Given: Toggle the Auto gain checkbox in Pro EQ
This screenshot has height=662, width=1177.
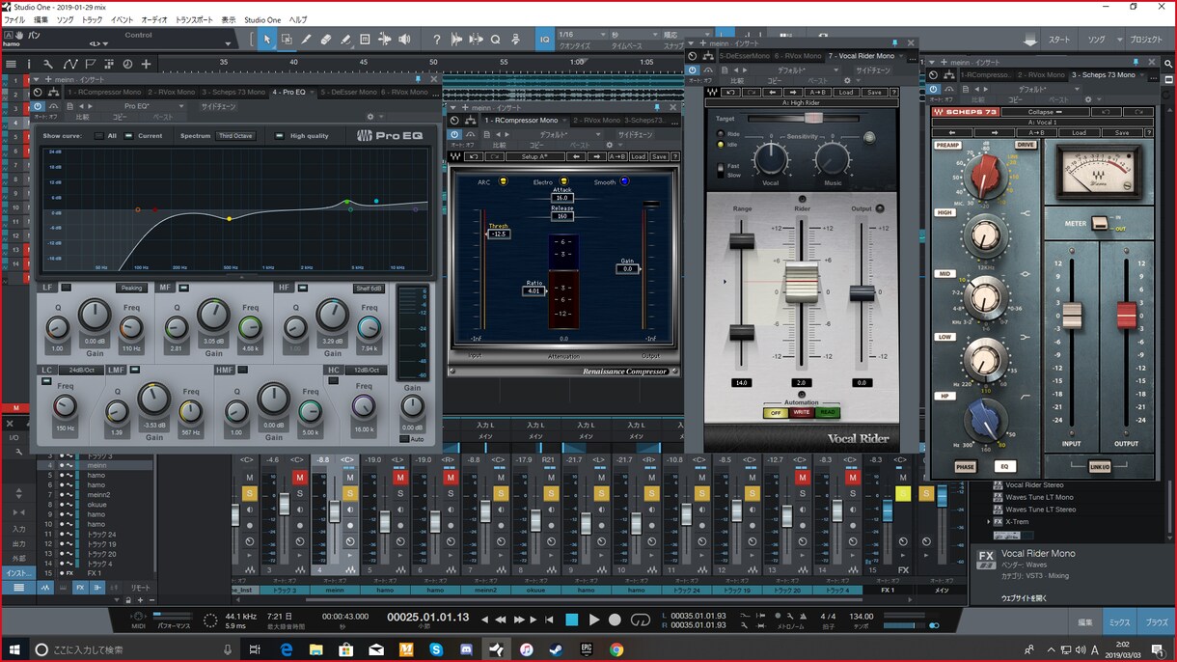Looking at the screenshot, I should point(405,439).
